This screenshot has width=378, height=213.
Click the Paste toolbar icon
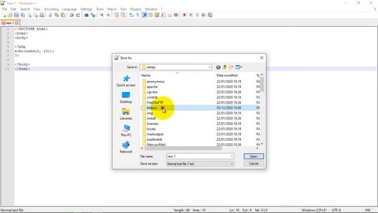click(63, 15)
